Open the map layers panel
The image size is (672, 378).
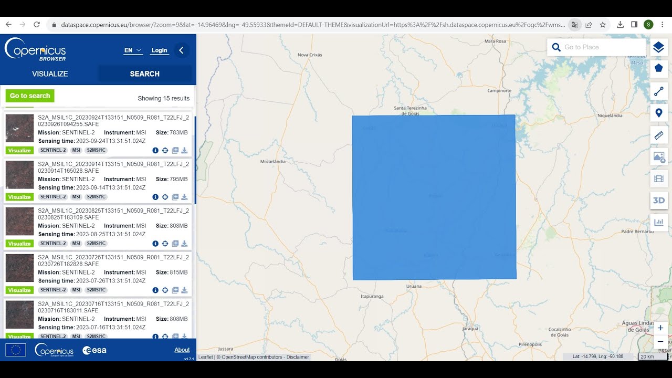pos(659,47)
